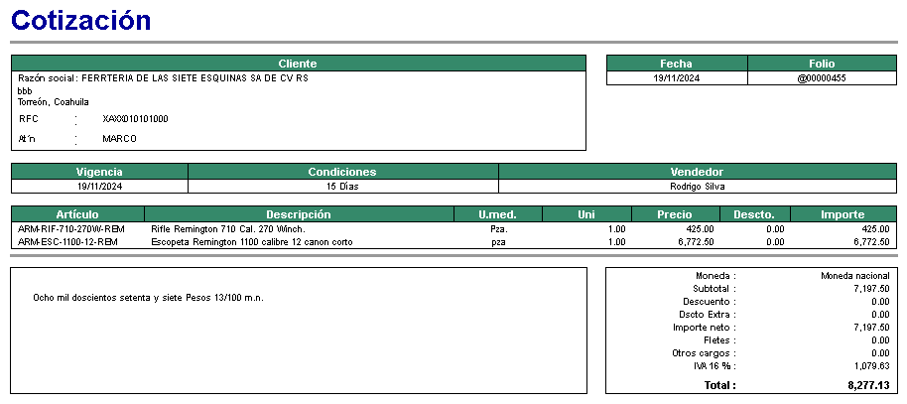Click the Importe column header
This screenshot has width=907, height=404.
coord(842,214)
